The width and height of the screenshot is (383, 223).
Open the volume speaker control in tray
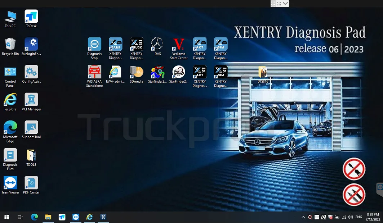(350, 217)
